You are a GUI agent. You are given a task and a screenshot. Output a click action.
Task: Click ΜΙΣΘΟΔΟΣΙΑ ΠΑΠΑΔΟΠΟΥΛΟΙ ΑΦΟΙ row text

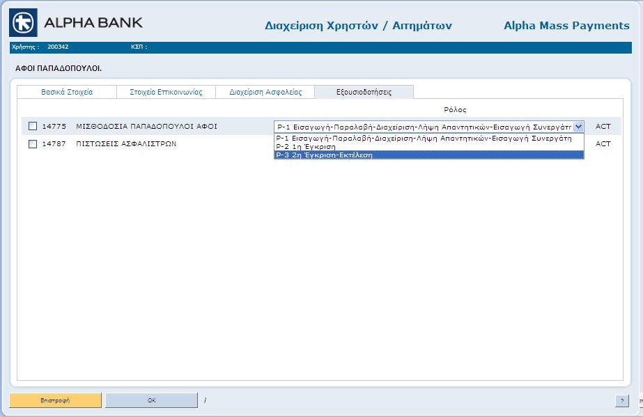[x=146, y=126]
